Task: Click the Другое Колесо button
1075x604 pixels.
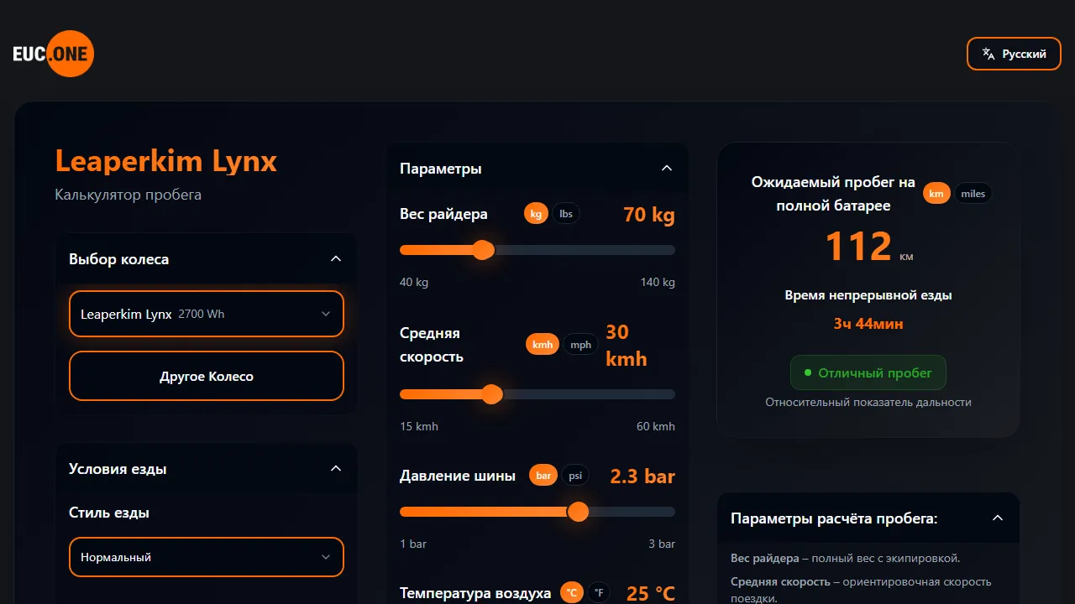Action: tap(206, 376)
